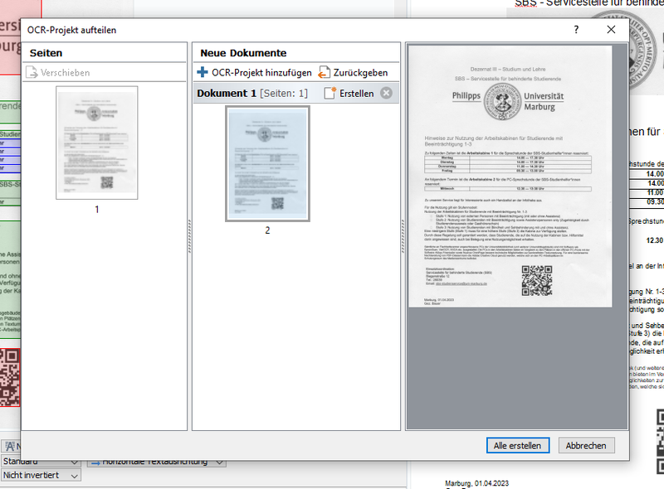Click page number 1 label under thumbnail
Image resolution: width=664 pixels, height=489 pixels.
[x=97, y=210]
